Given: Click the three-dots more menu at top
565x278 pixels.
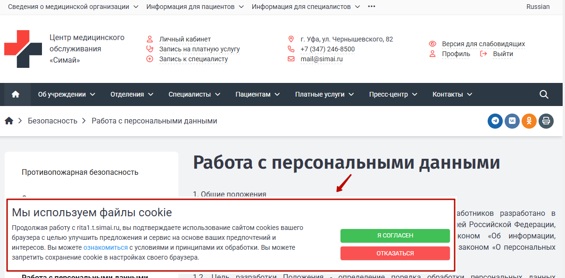Looking at the screenshot, I should (x=372, y=7).
